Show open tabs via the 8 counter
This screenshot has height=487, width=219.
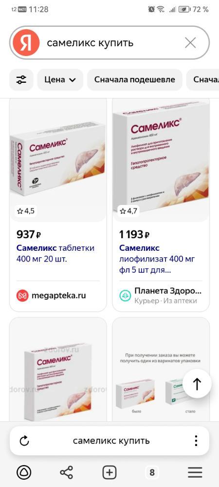coord(152,472)
